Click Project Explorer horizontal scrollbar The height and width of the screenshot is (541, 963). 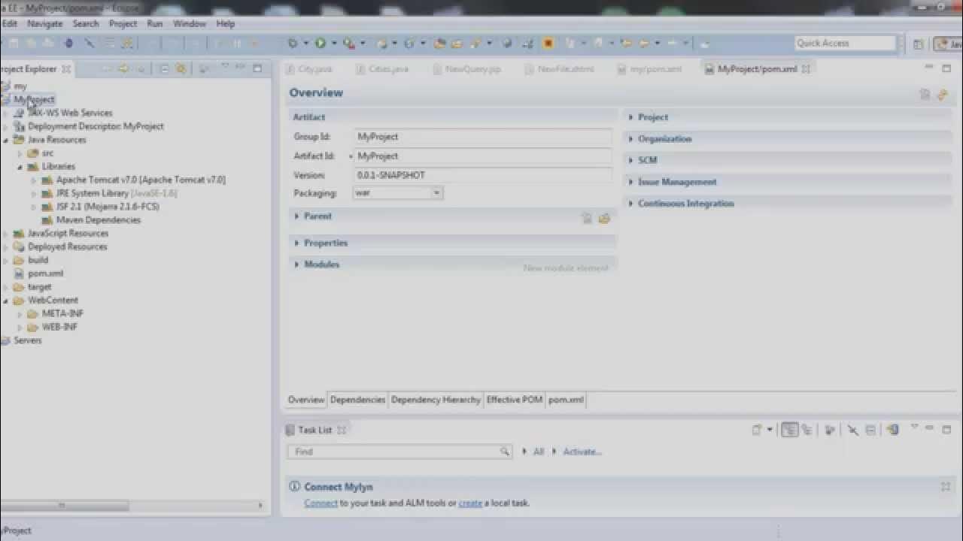65,506
